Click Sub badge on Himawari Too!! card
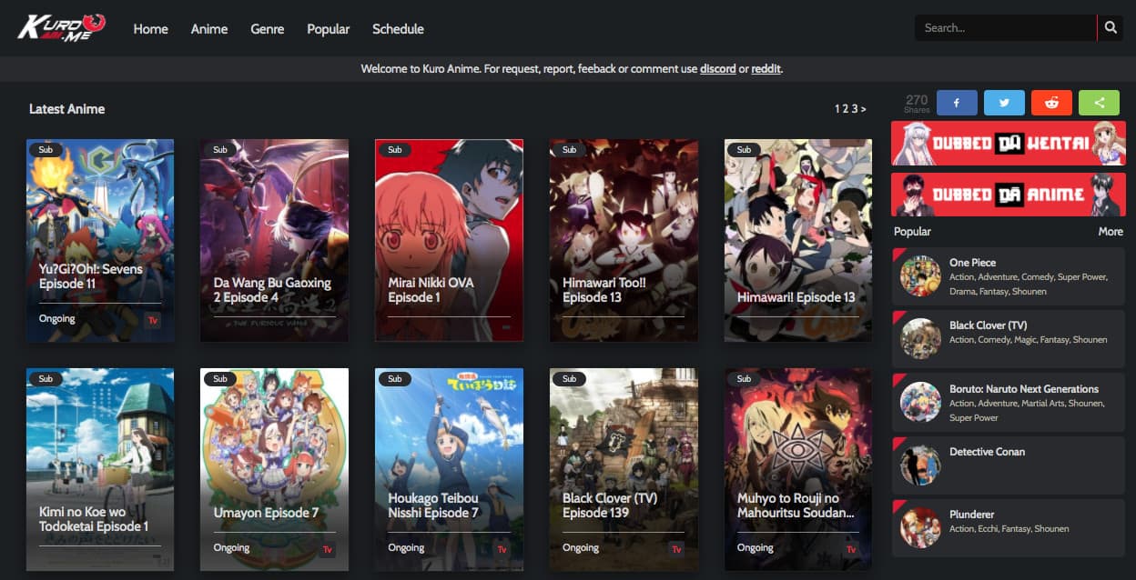1136x580 pixels. click(x=570, y=150)
